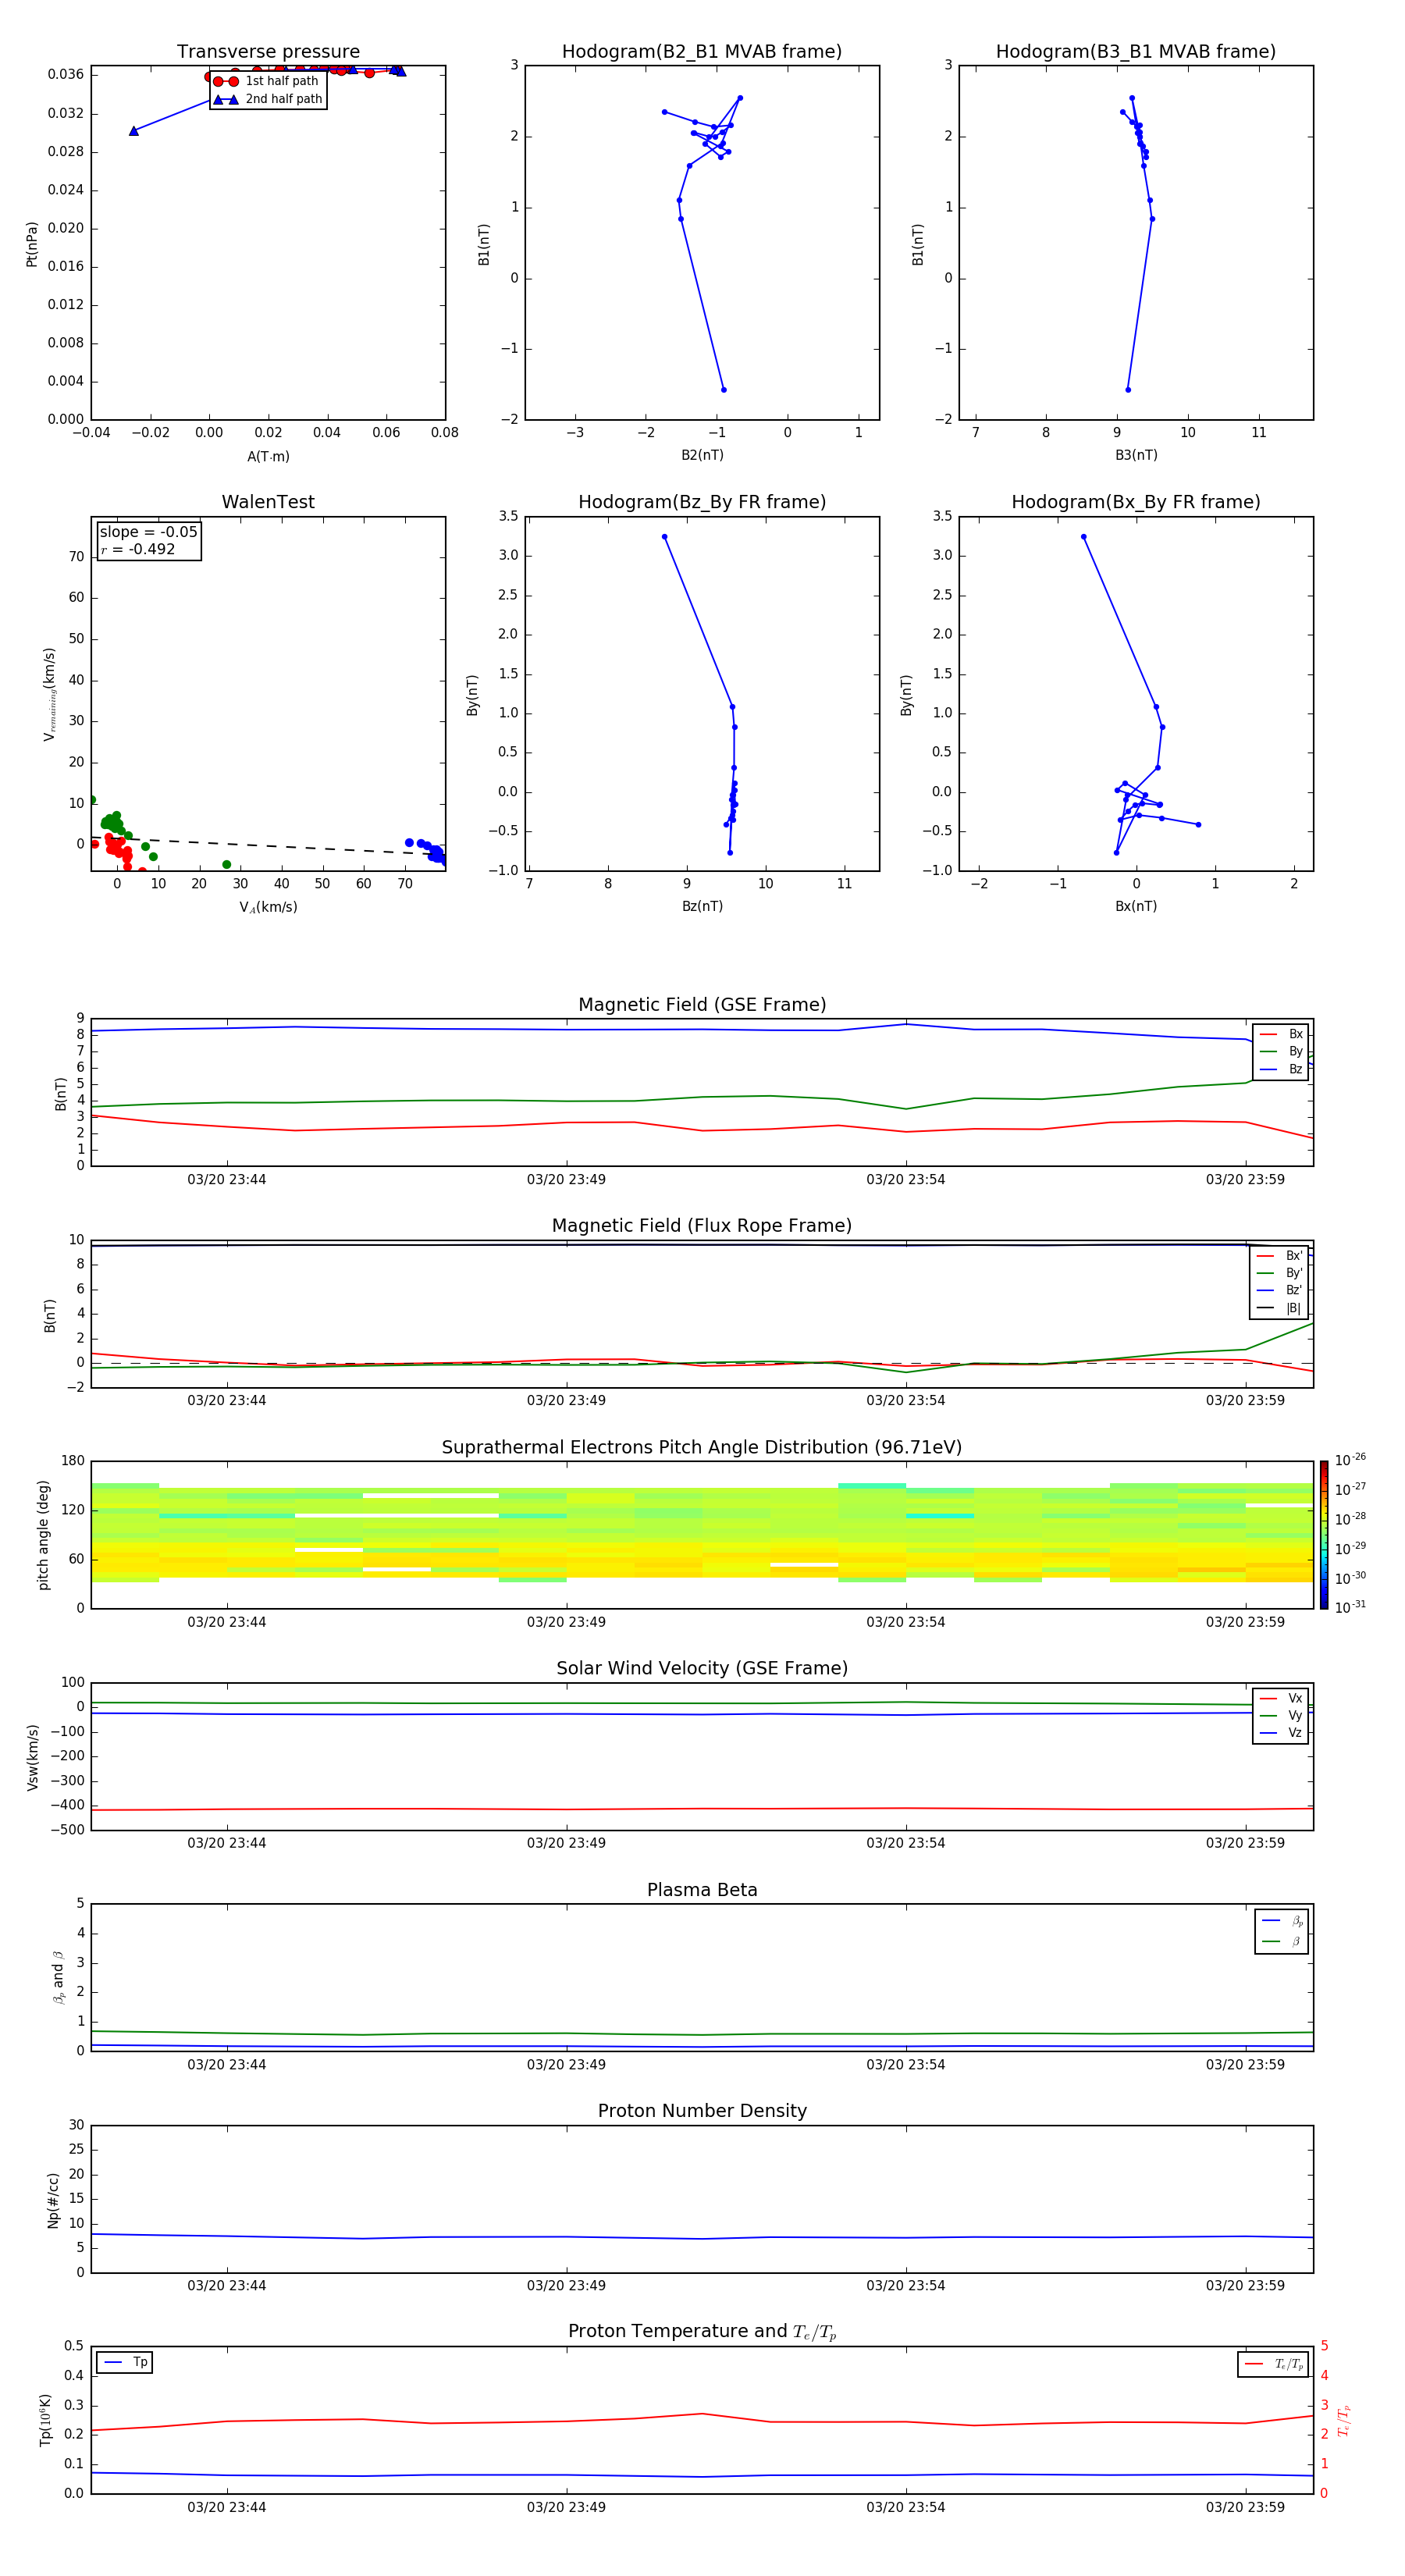This screenshot has width=1405, height=2576.
Task: Click the WalenTest slope and r annotation box
Action: point(149,541)
